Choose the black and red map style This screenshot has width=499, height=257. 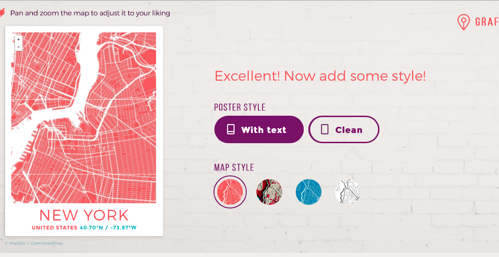[x=269, y=192]
